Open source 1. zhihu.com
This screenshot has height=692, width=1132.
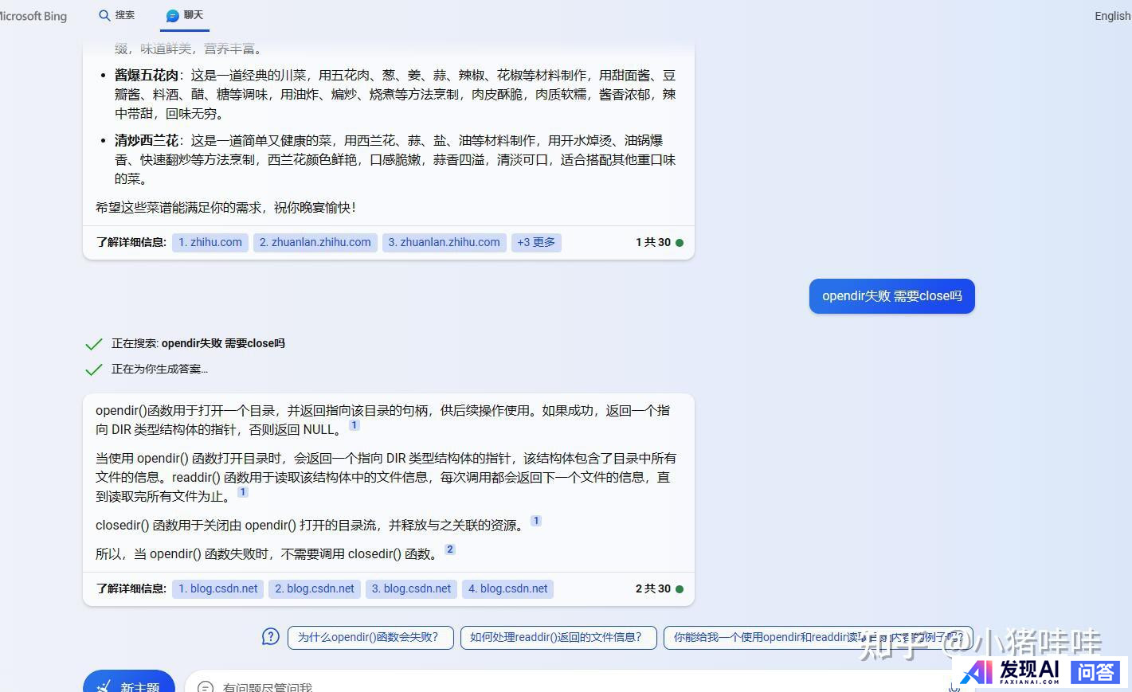click(210, 242)
